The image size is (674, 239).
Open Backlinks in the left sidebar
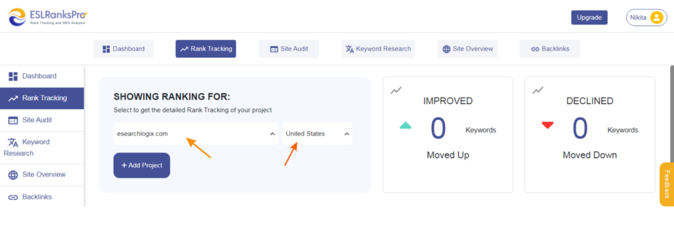41,197
